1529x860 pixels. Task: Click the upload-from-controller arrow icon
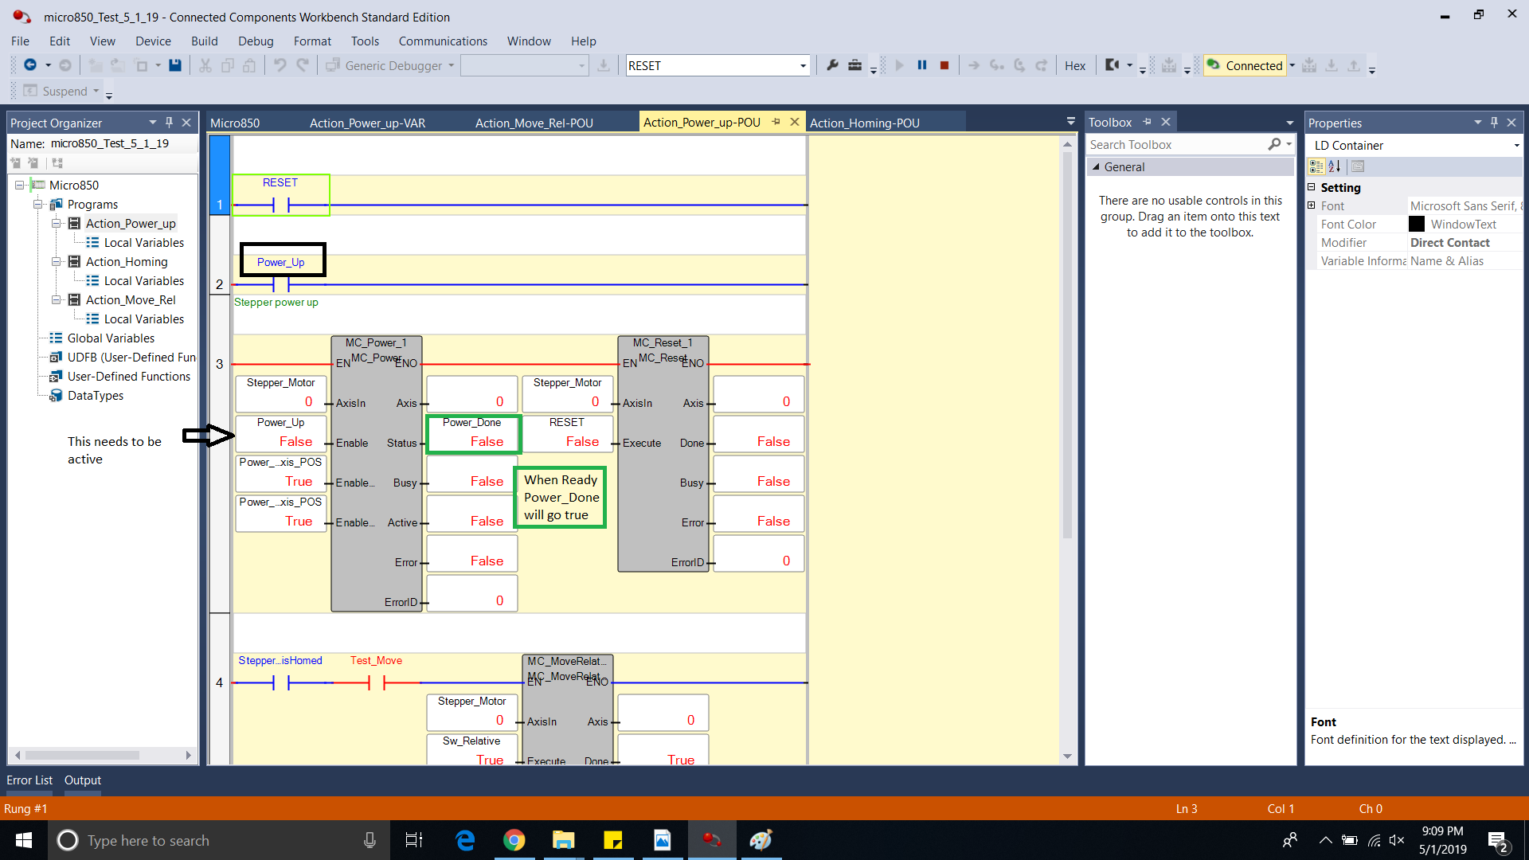tap(1354, 65)
